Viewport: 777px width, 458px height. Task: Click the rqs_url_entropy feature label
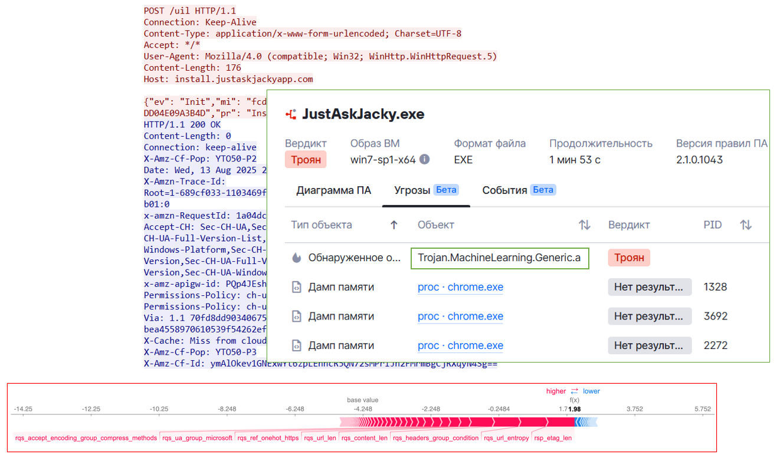tap(506, 438)
